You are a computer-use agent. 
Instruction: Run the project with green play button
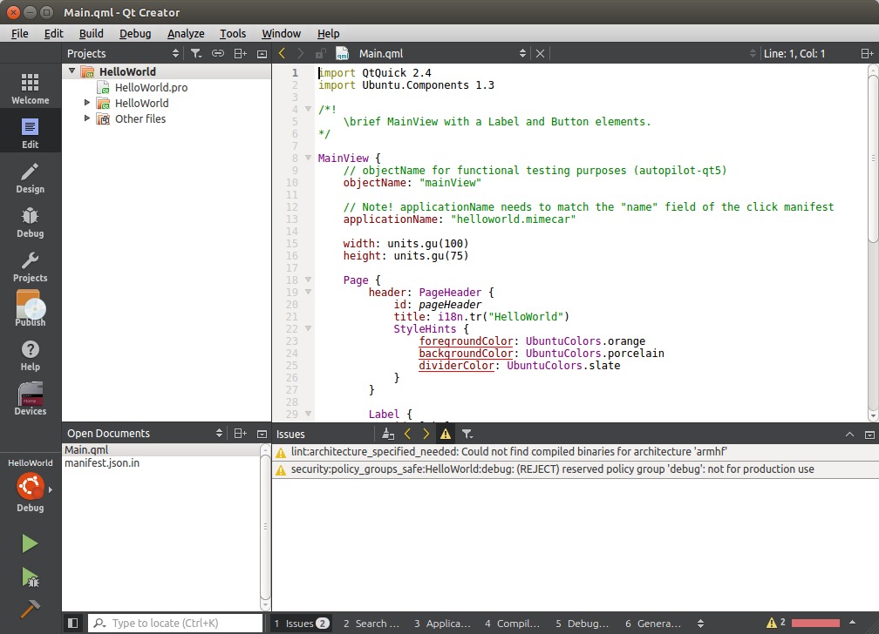point(30,543)
